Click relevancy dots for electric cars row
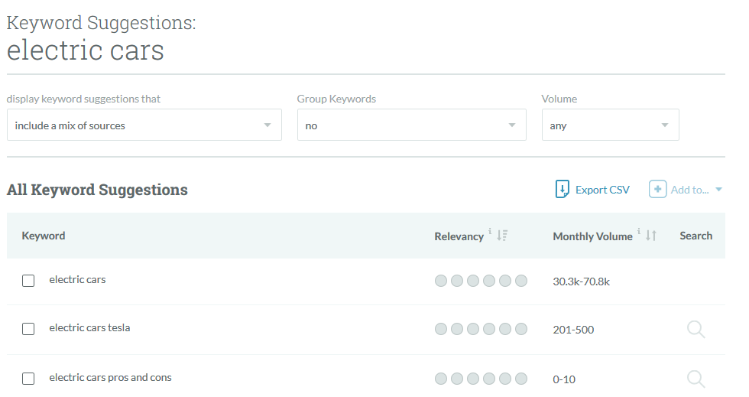Screen dimensions: 749x397 [x=481, y=281]
